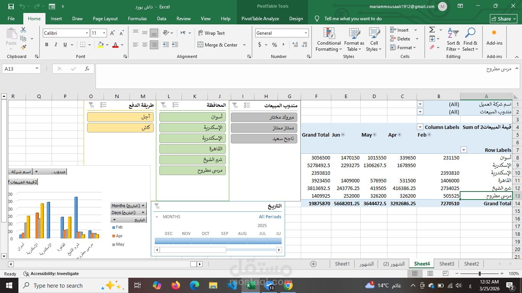
Task: Select ناجح سعيد salesperson slicer item
Action: coord(264,138)
